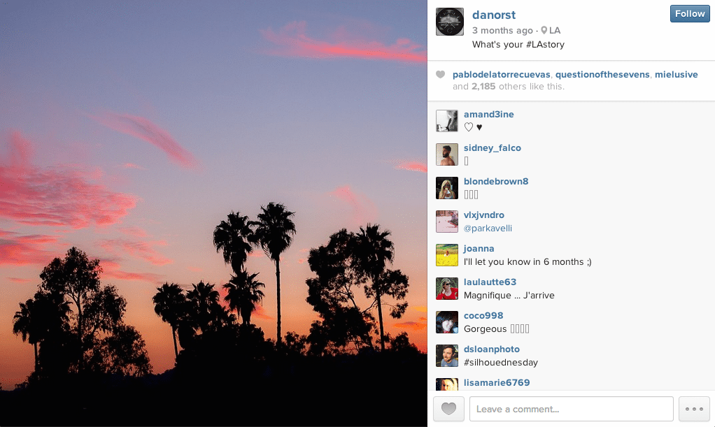The width and height of the screenshot is (715, 427).
Task: Click the small heart icon next to likers list
Action: coord(440,74)
